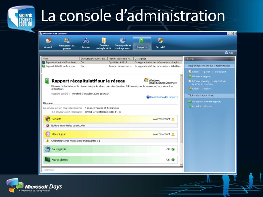
Task: Open the Sécurité shield icon
Action: click(161, 41)
